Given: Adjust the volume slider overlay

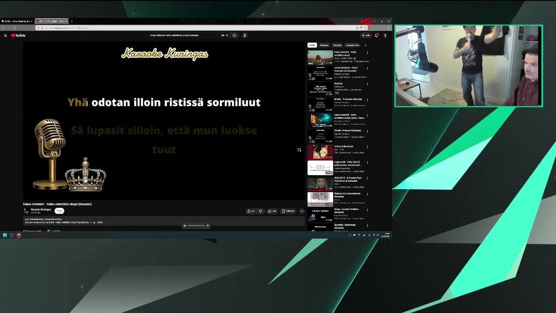Looking at the screenshot, I should pyautogui.click(x=196, y=226).
